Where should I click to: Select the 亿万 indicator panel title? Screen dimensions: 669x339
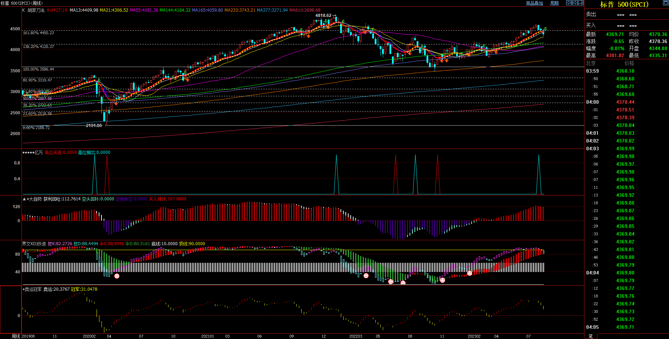point(38,152)
